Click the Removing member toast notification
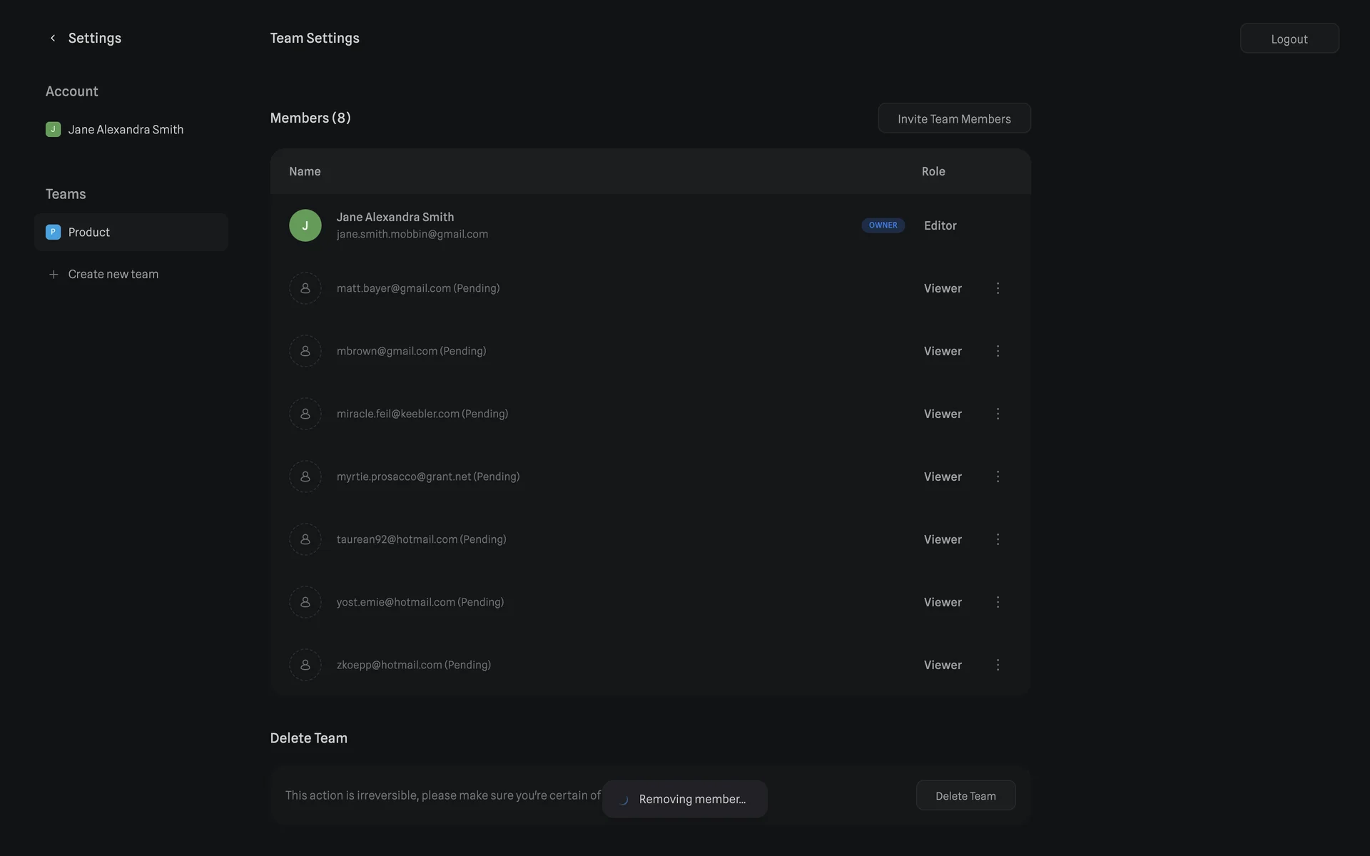Screen dimensions: 1370x856 [x=685, y=799]
